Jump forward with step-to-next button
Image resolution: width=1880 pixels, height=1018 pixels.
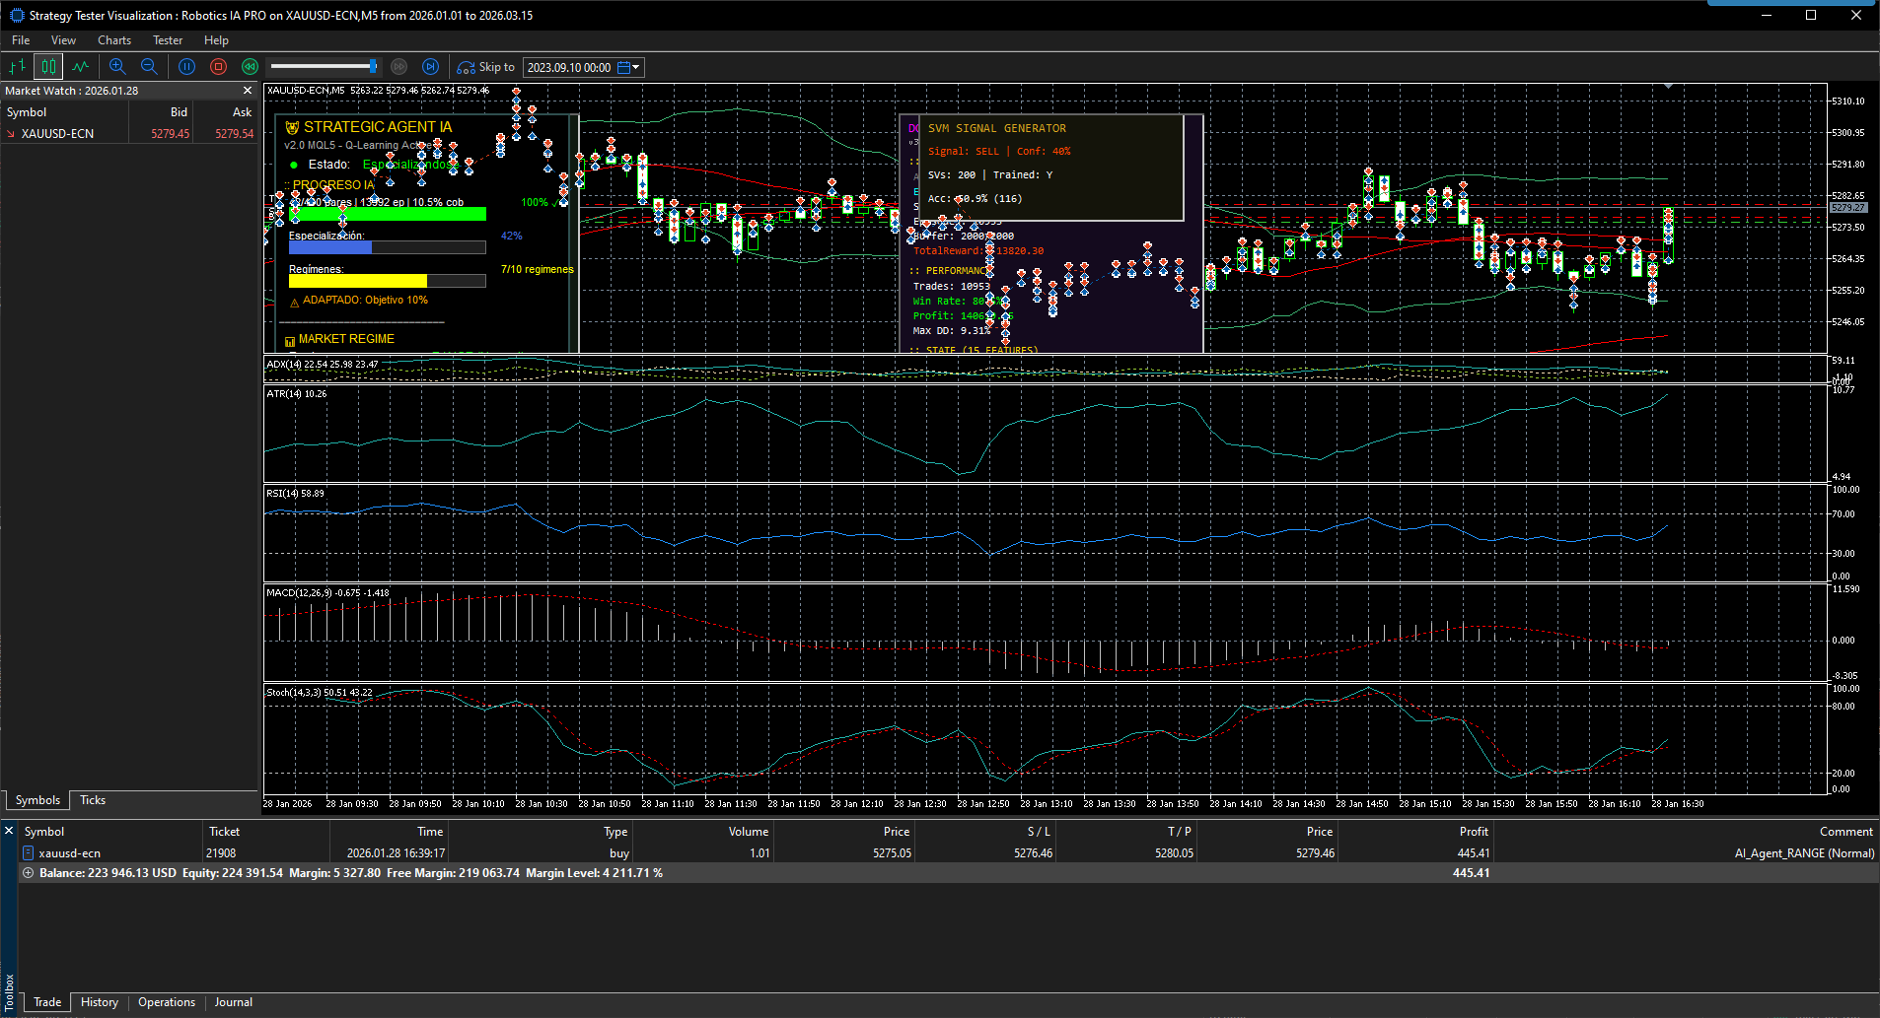[x=430, y=67]
